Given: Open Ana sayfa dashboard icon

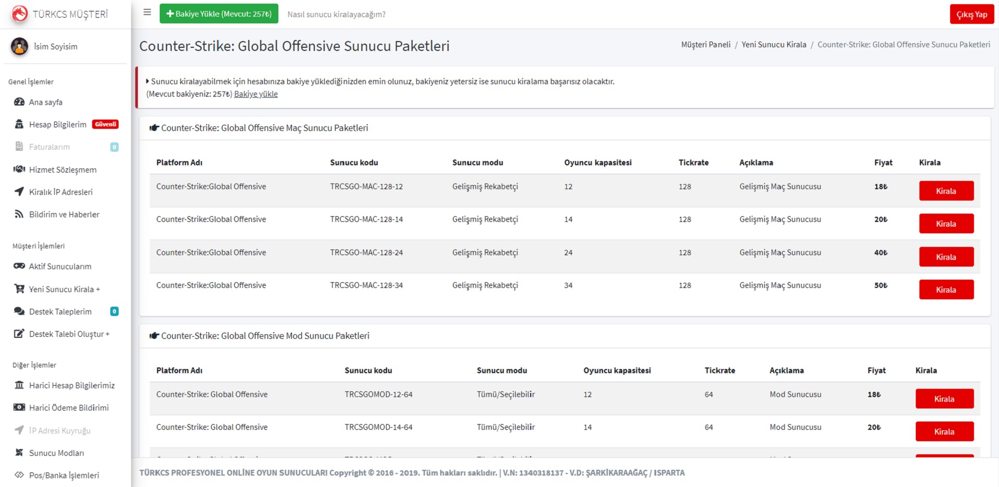Looking at the screenshot, I should pos(19,102).
